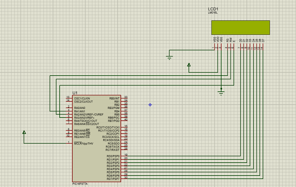Click the RD3/PSP3 pin label
This screenshot has height=187, width=296.
113,166
